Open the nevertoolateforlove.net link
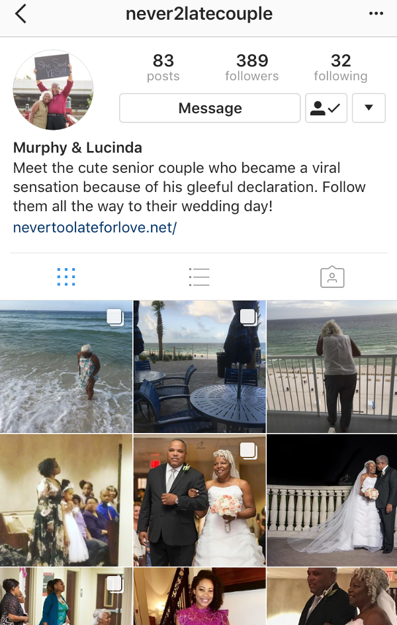Viewport: 397px width, 625px height. (95, 227)
